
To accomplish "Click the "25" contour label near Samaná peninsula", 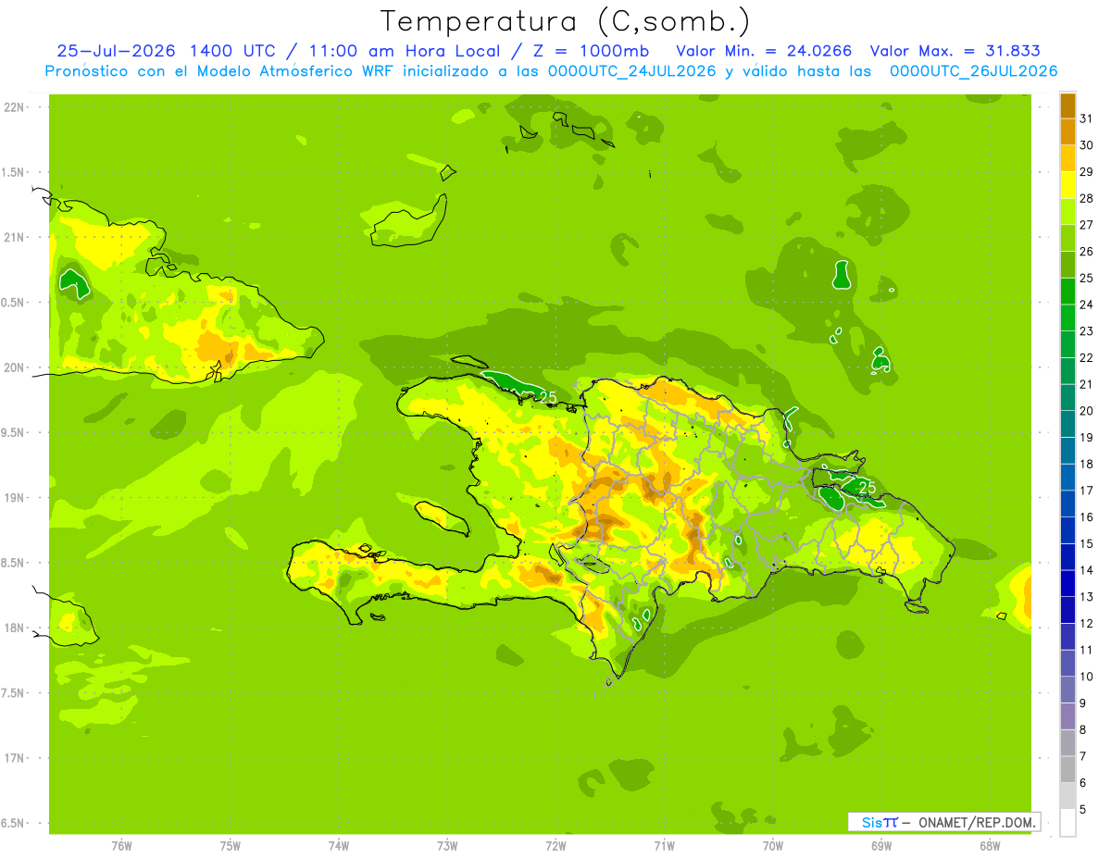I will (x=868, y=487).
